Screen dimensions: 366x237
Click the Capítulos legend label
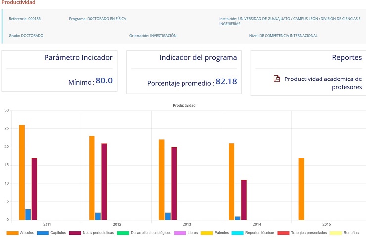pyautogui.click(x=58, y=233)
